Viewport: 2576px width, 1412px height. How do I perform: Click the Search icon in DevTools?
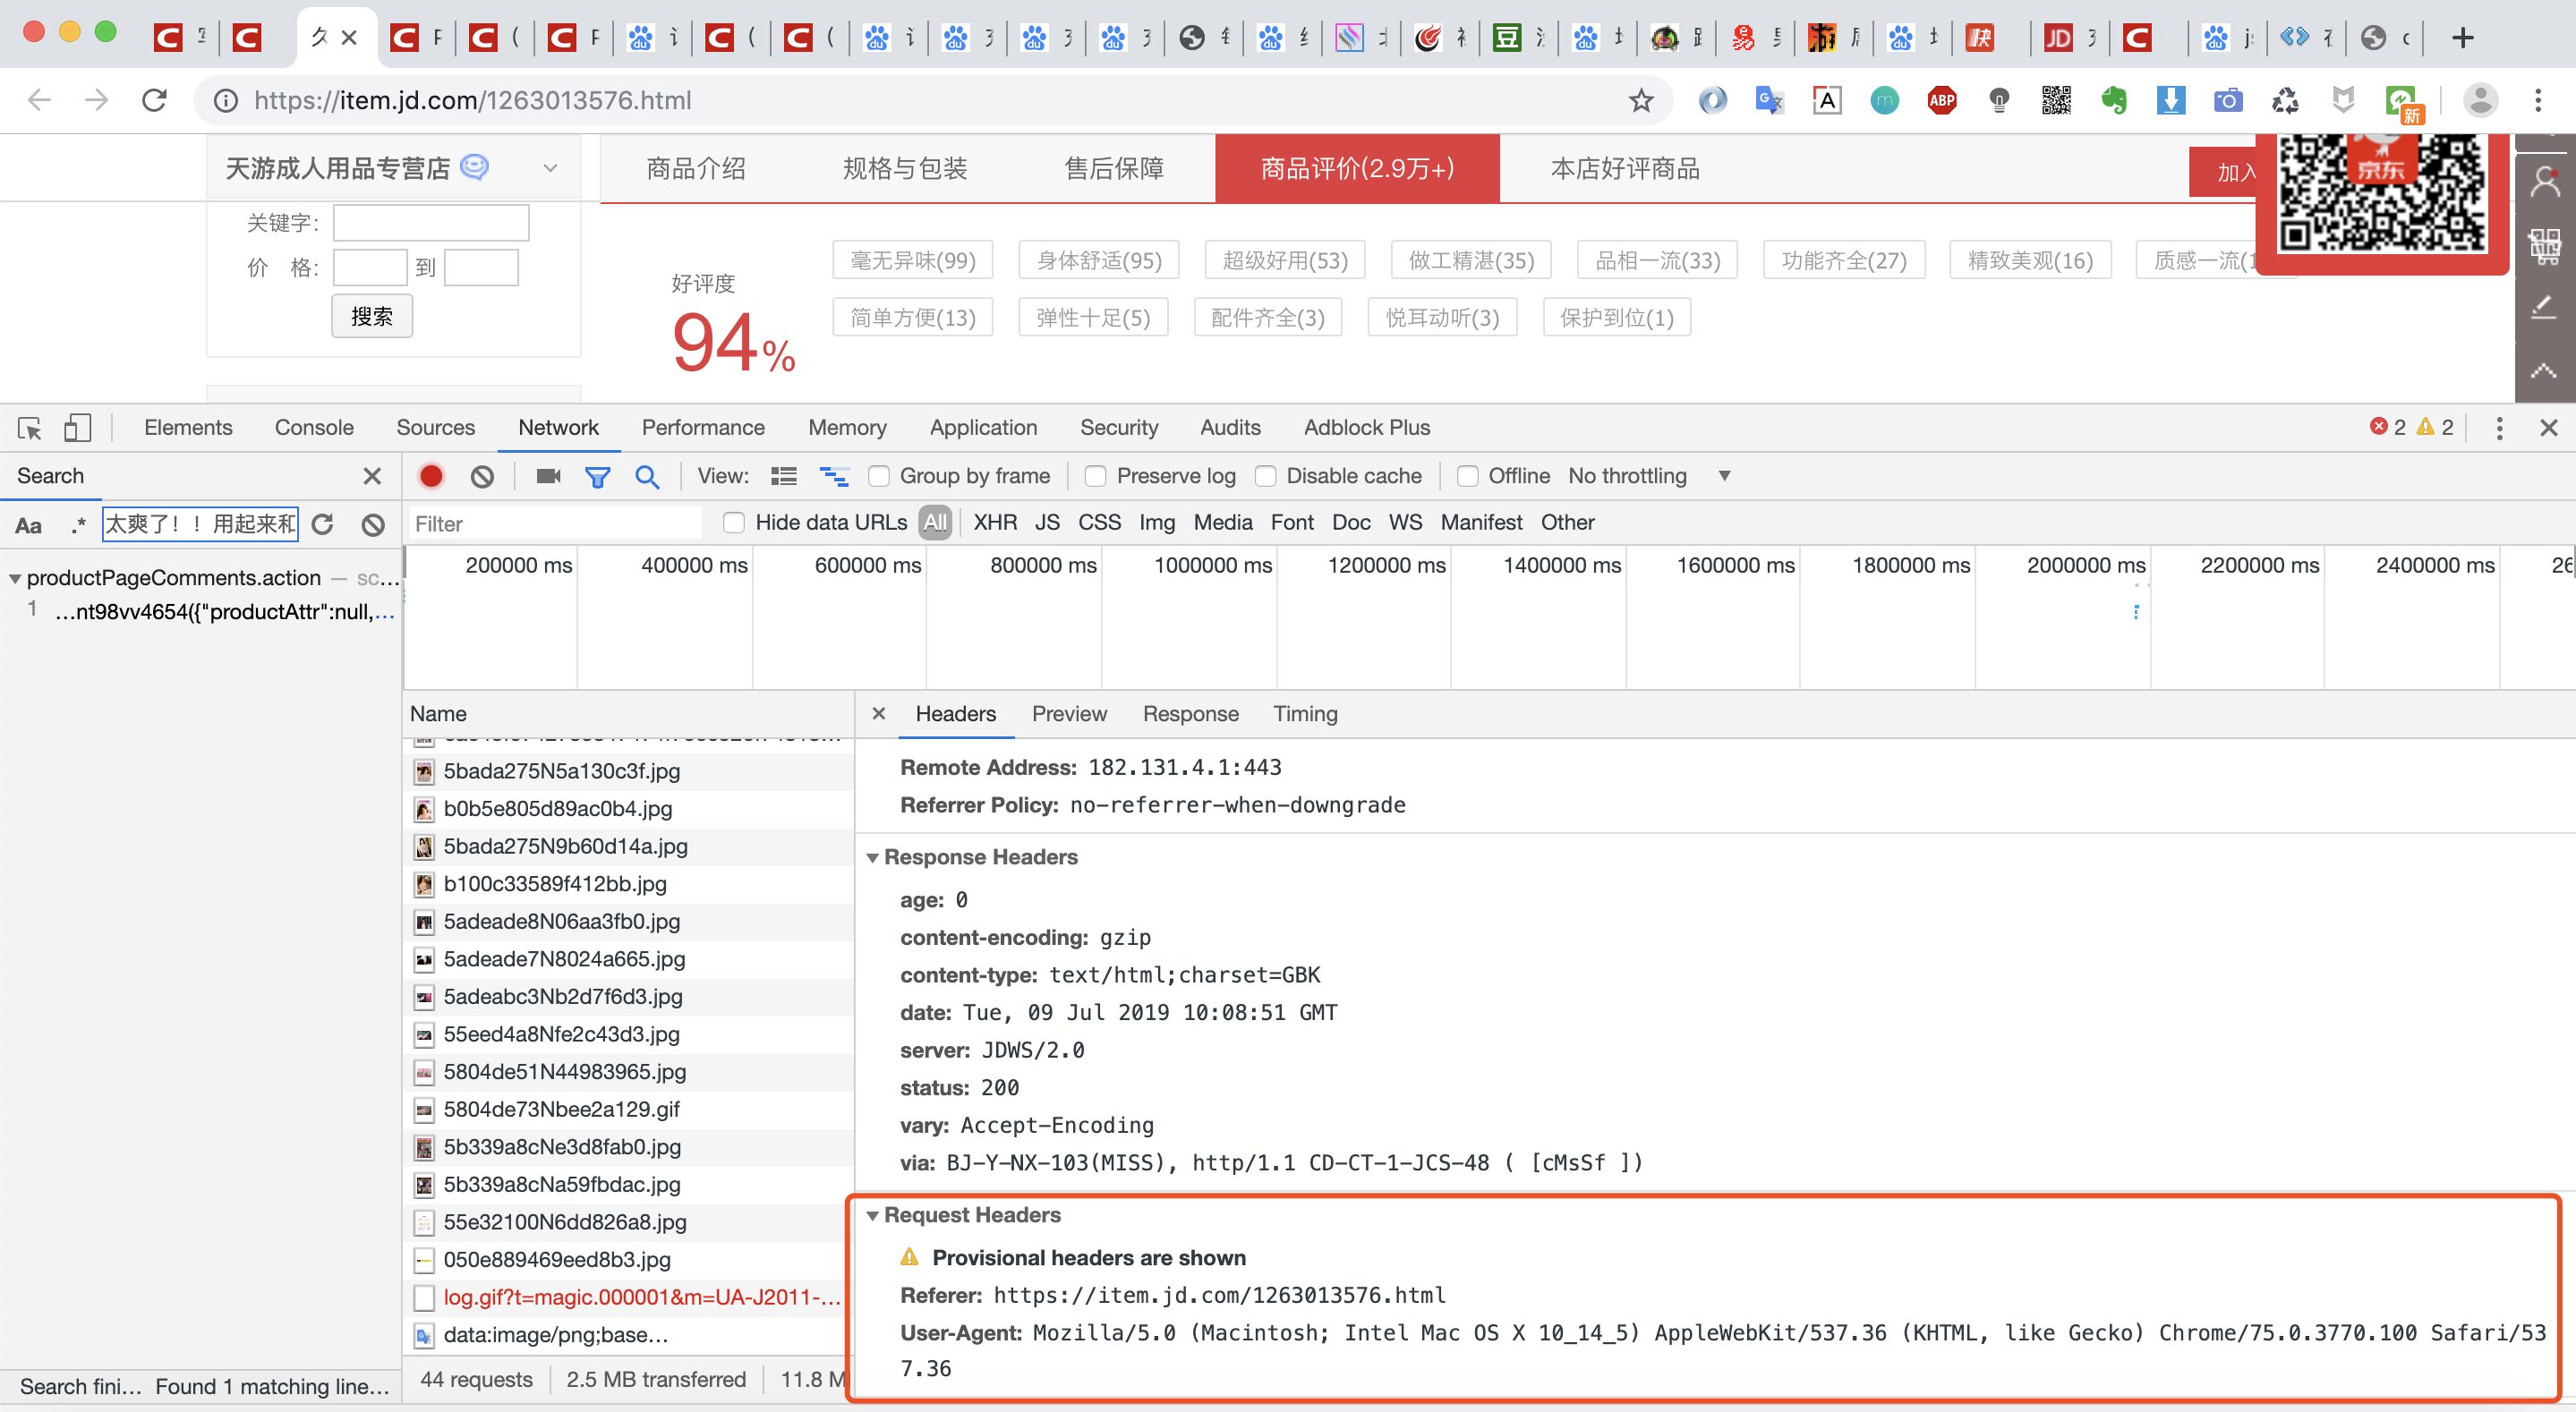pos(645,473)
